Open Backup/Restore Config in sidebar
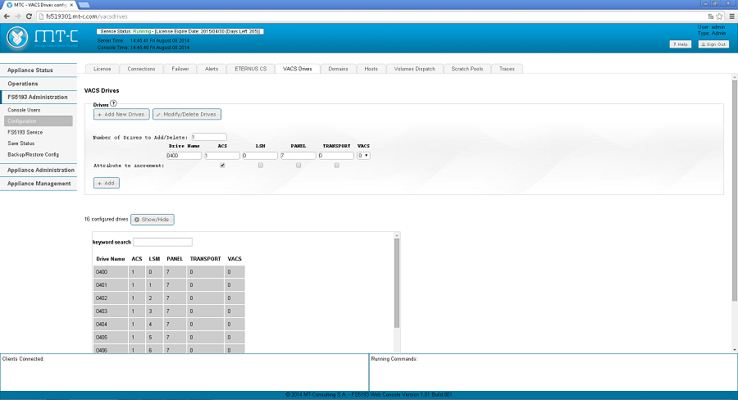Image resolution: width=738 pixels, height=400 pixels. [33, 154]
